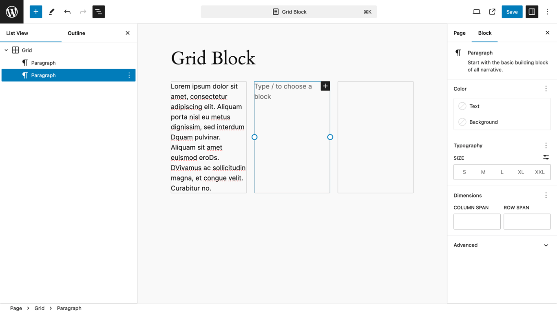The height and width of the screenshot is (313, 557).
Task: Select the Medium font size
Action: pos(483,172)
